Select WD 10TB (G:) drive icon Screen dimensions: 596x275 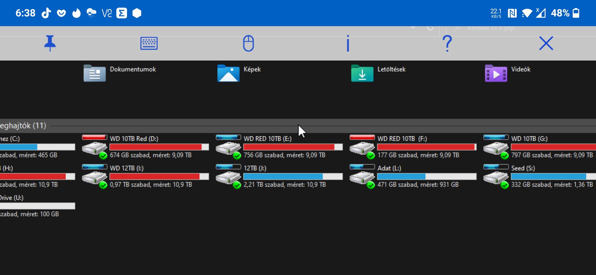point(496,147)
